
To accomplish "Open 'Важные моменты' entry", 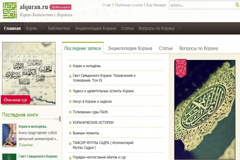I will tap(86, 133).
